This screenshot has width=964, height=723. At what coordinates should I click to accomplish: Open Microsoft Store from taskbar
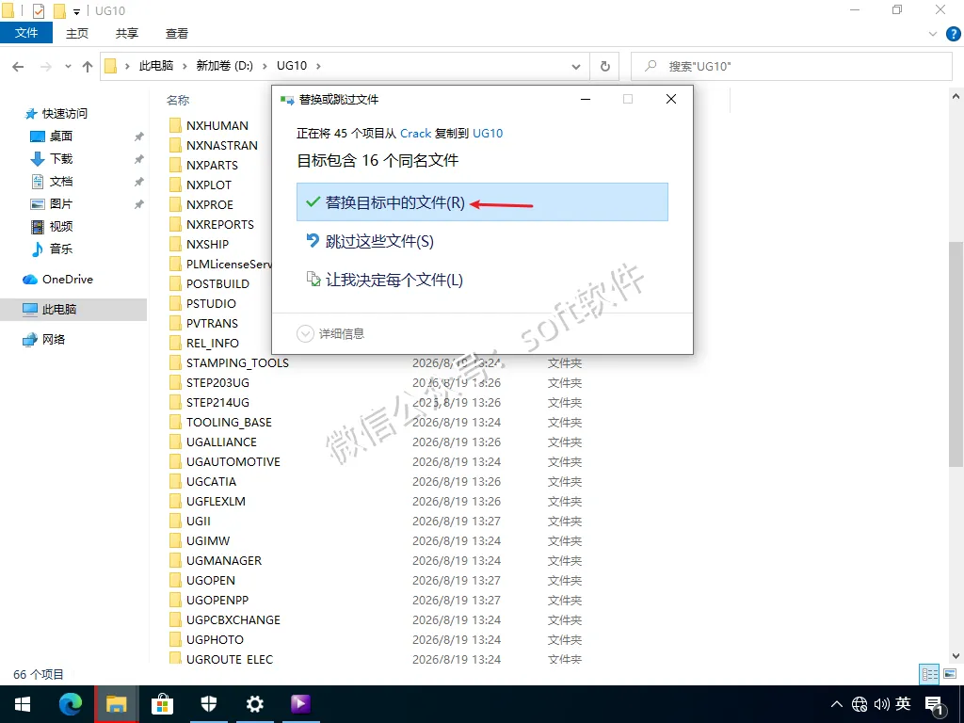[162, 704]
